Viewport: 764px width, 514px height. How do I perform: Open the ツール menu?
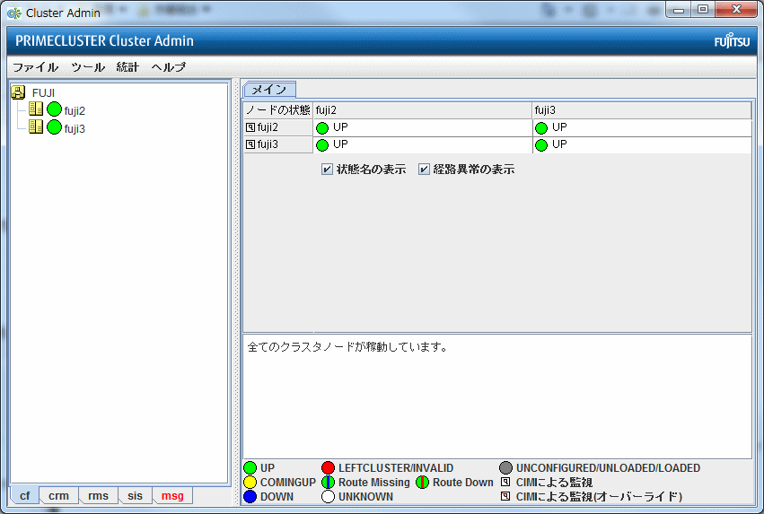88,67
